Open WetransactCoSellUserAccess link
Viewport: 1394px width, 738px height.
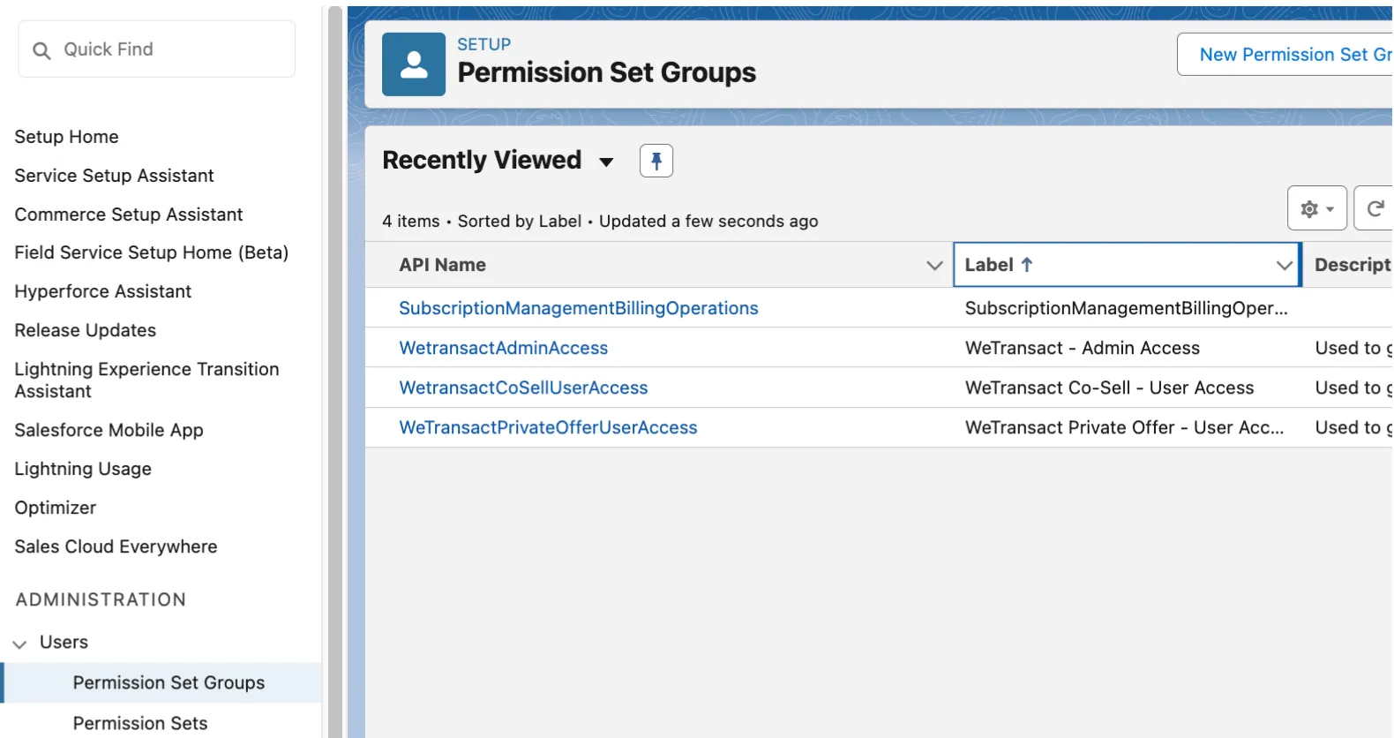tap(523, 388)
